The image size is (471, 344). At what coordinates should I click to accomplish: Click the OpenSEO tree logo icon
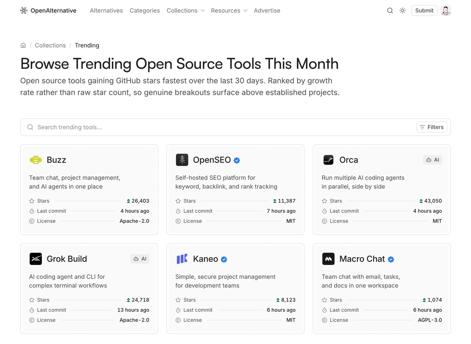[x=182, y=160]
